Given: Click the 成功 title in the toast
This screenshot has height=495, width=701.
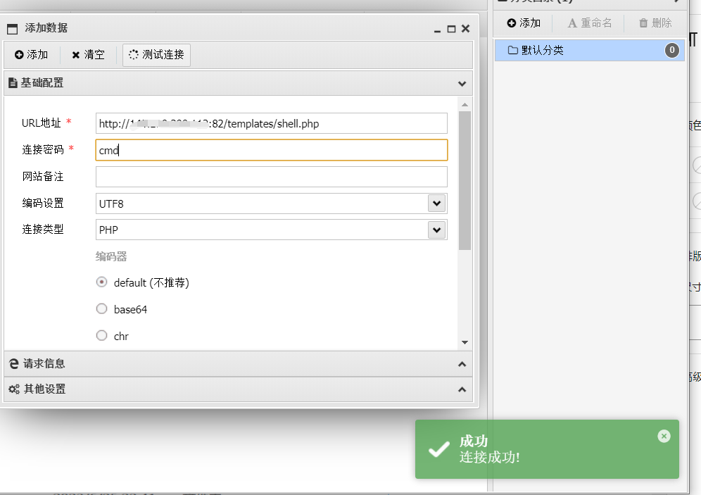Looking at the screenshot, I should click(474, 441).
